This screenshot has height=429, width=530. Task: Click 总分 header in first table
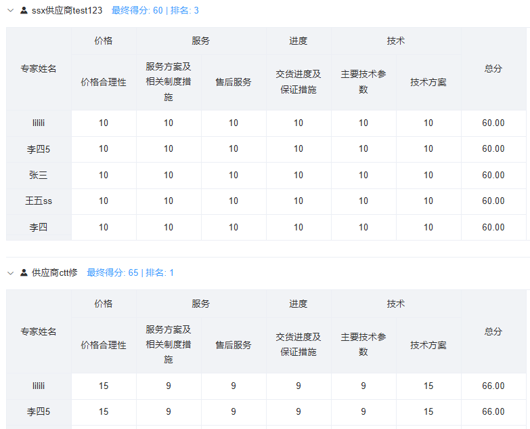click(493, 68)
